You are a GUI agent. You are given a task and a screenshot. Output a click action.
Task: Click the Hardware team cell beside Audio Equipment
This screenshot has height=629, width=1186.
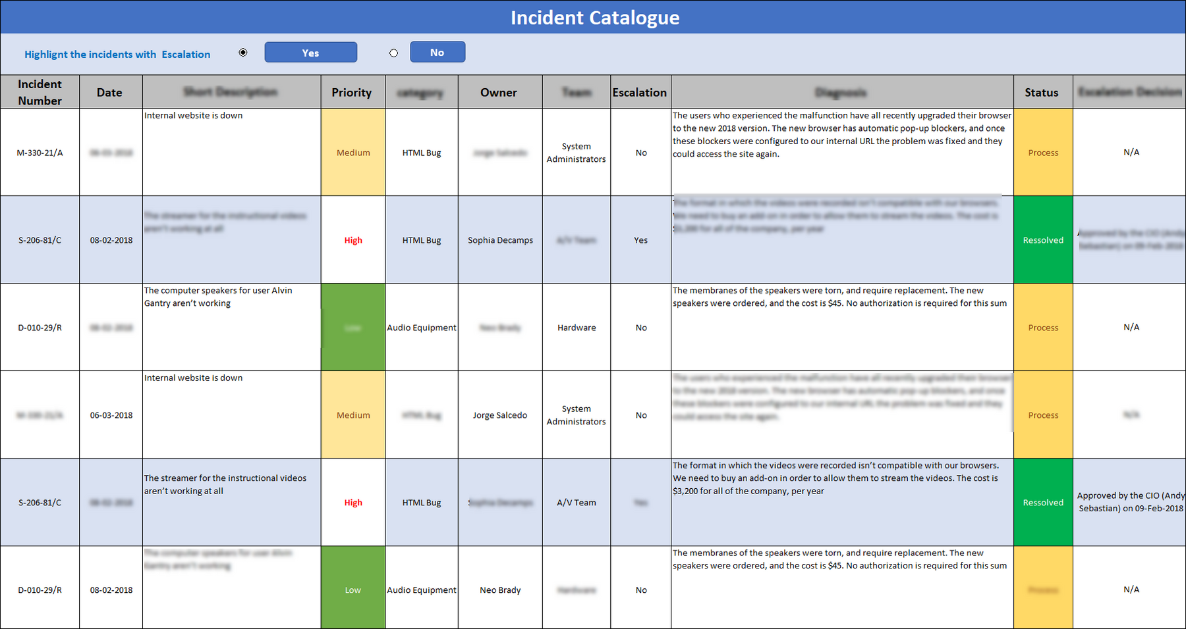577,328
